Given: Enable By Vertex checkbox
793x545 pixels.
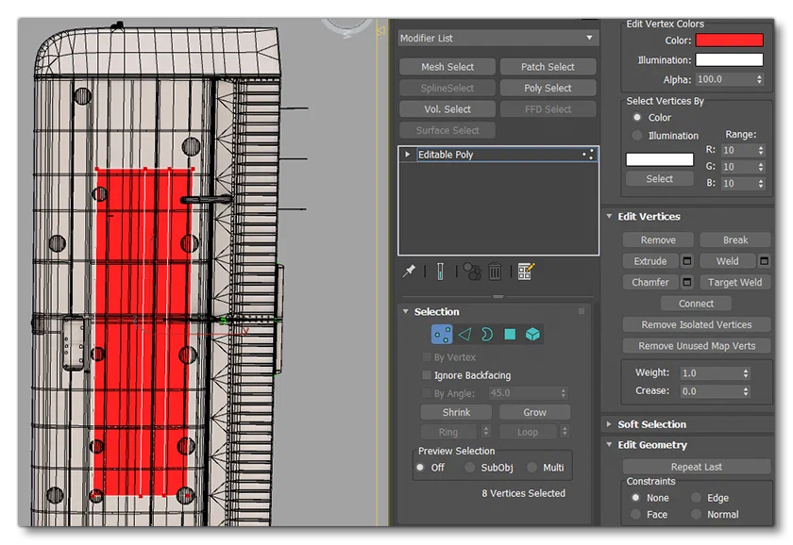Looking at the screenshot, I should click(x=427, y=357).
